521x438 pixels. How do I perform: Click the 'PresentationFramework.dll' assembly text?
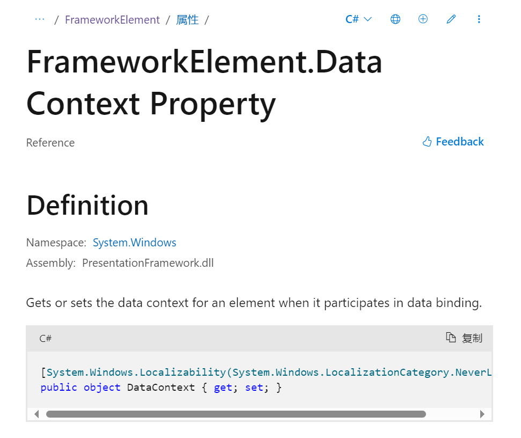tap(148, 263)
